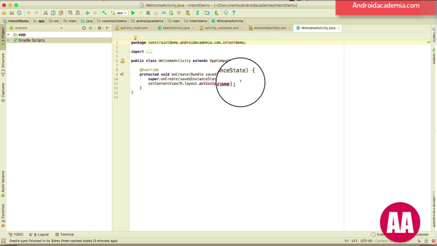The width and height of the screenshot is (437, 246).
Task: Toggle the Captures tool window
Action: pos(3,93)
